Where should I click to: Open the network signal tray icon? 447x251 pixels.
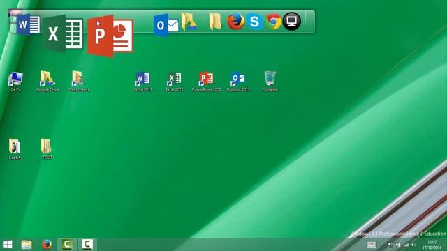tap(406, 245)
